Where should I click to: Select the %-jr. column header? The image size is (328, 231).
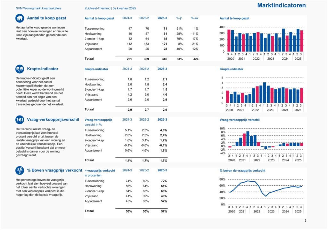pos(179,18)
